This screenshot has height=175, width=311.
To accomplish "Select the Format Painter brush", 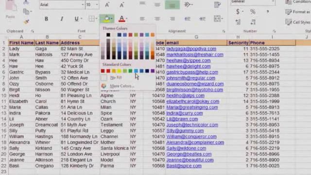I will click(x=26, y=22).
